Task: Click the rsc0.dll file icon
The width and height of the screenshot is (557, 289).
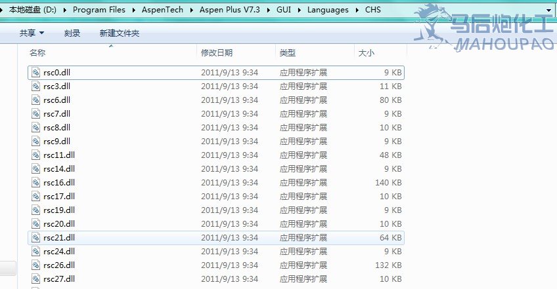Action: pos(35,72)
